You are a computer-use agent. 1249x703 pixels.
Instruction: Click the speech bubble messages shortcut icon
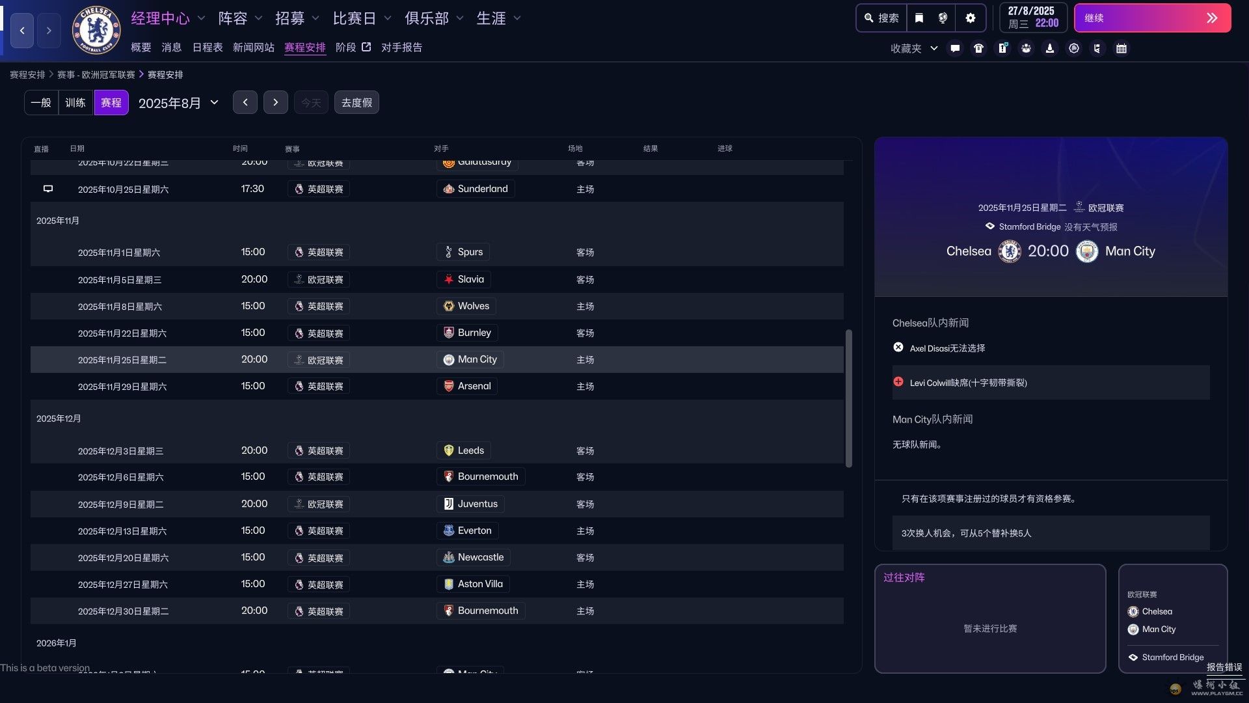(955, 48)
